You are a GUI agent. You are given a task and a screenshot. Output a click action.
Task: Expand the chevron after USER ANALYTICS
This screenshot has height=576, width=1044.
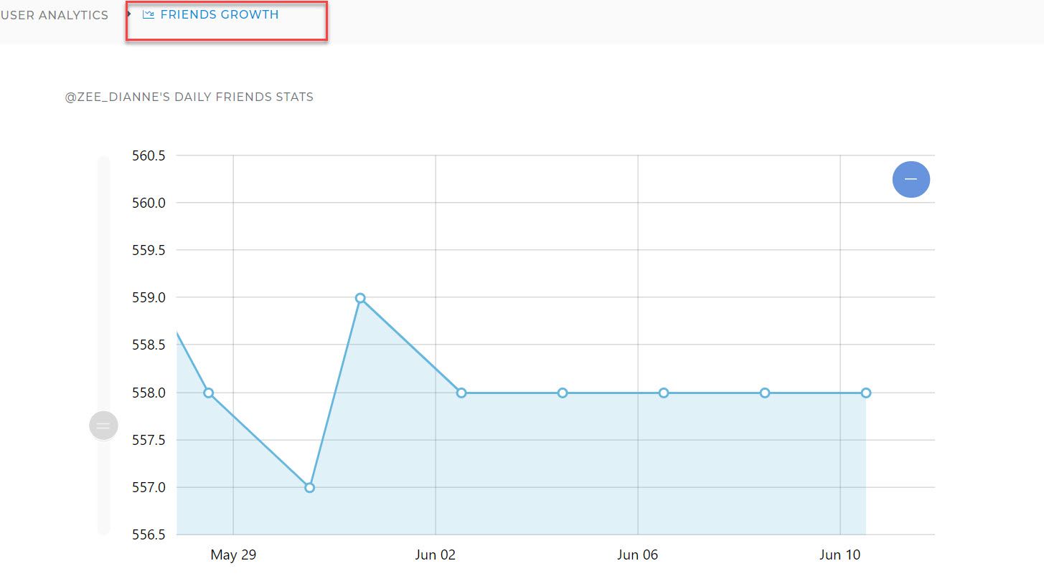(129, 14)
